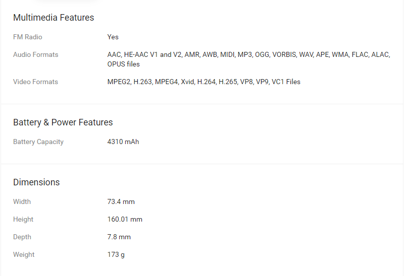The width and height of the screenshot is (406, 276).
Task: Click the Battery & Power Features heading
Action: 63,122
